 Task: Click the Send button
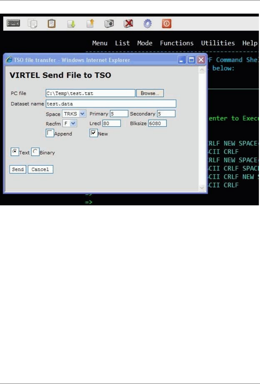click(x=18, y=169)
